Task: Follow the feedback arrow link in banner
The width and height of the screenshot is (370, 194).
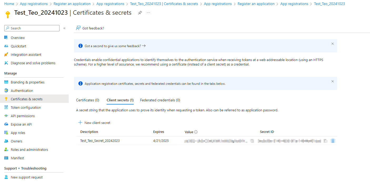Action: (144, 46)
